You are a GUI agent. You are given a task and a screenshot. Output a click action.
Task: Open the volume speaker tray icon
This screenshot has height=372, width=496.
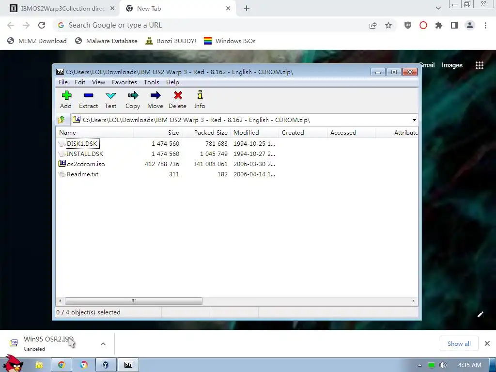coord(443,365)
